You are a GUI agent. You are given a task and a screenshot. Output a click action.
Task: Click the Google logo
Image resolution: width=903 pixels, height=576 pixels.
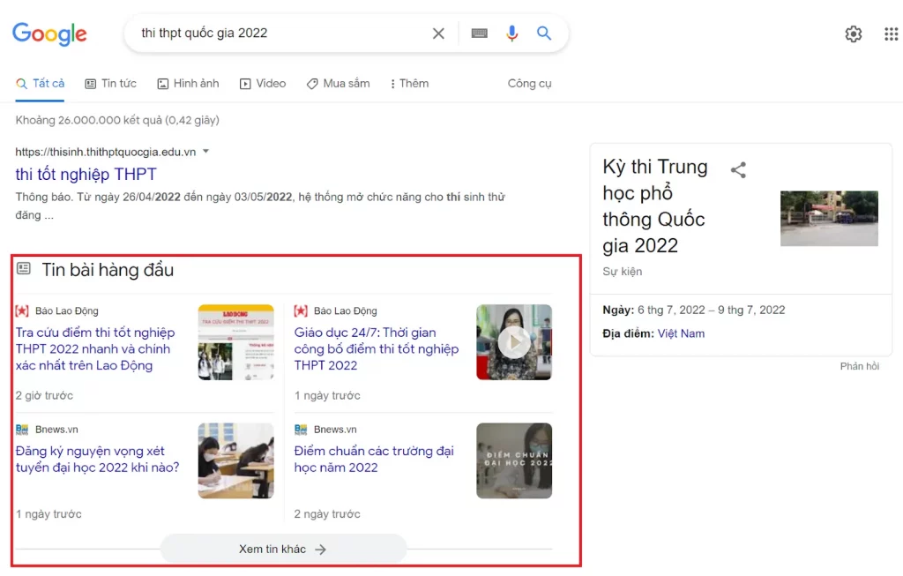click(x=49, y=34)
